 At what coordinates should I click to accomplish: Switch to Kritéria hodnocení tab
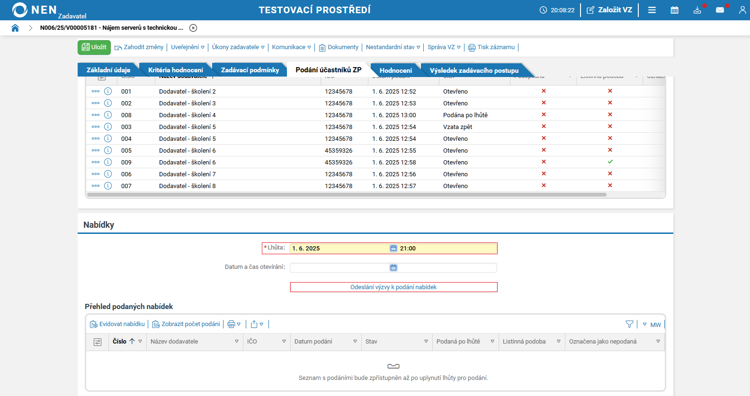coord(175,70)
